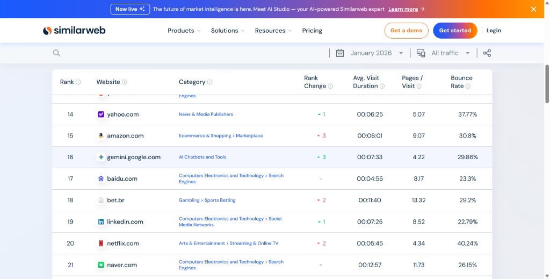The image size is (550, 279).
Task: Click Streaming & Online TV category link
Action: click(x=254, y=243)
